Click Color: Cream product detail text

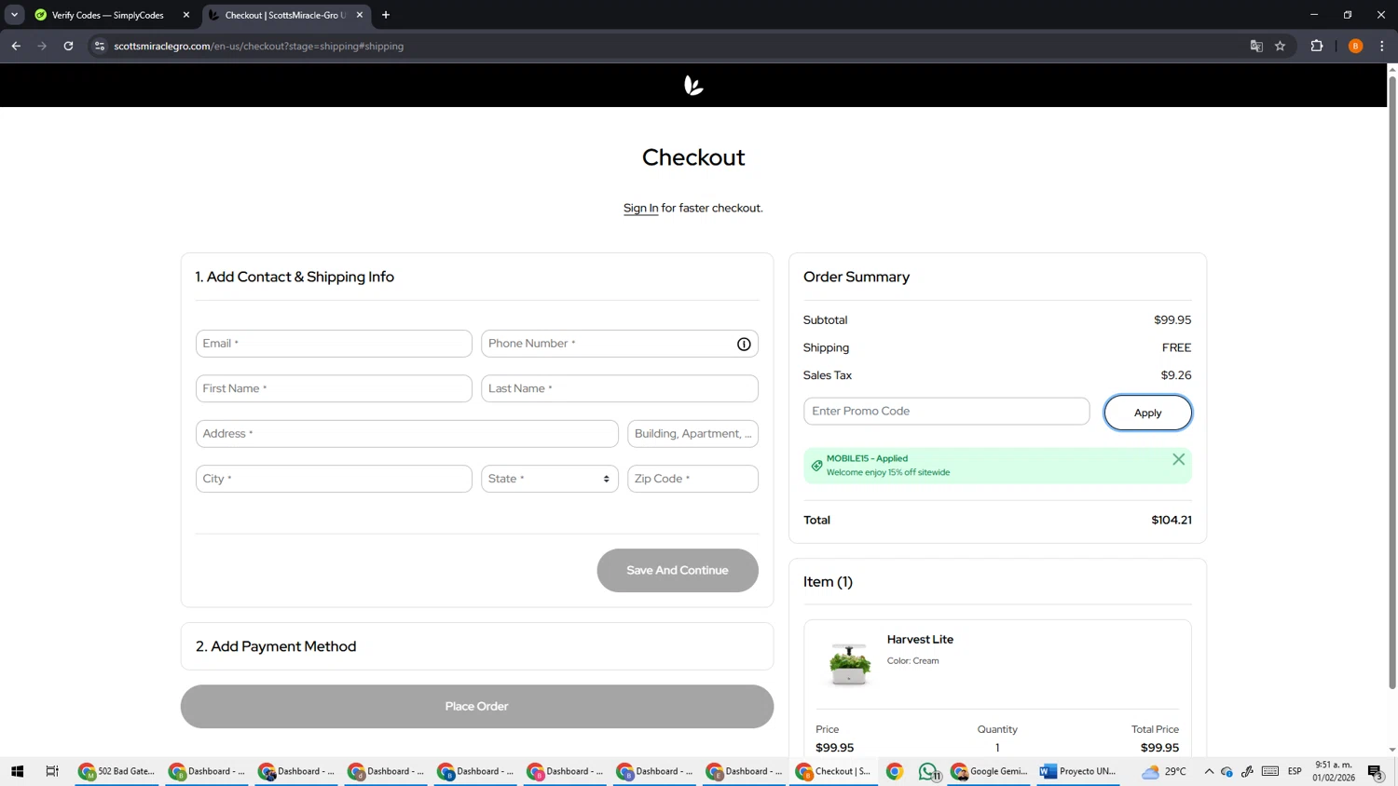(912, 661)
